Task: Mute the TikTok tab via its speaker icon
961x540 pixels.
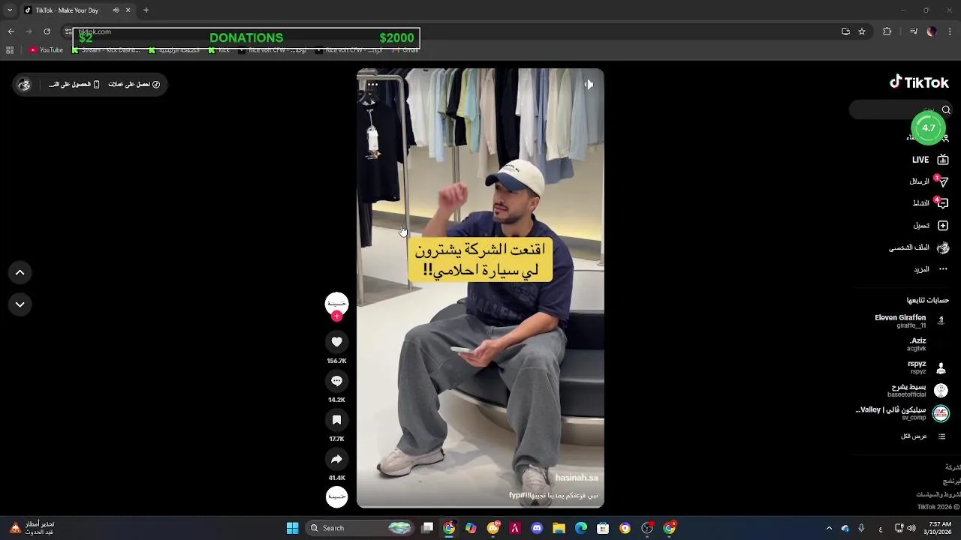Action: click(116, 10)
